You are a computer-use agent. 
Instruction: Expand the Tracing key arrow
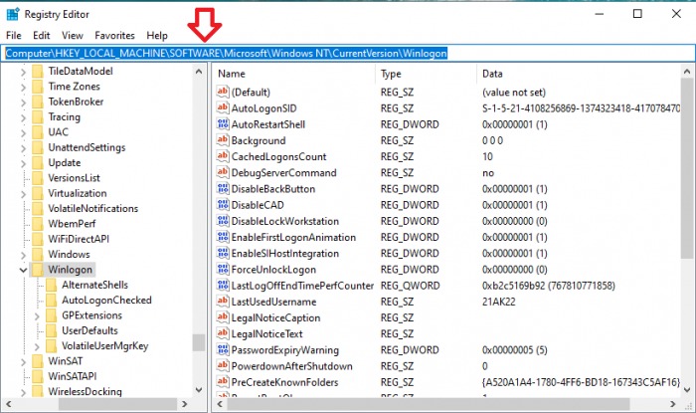click(23, 117)
